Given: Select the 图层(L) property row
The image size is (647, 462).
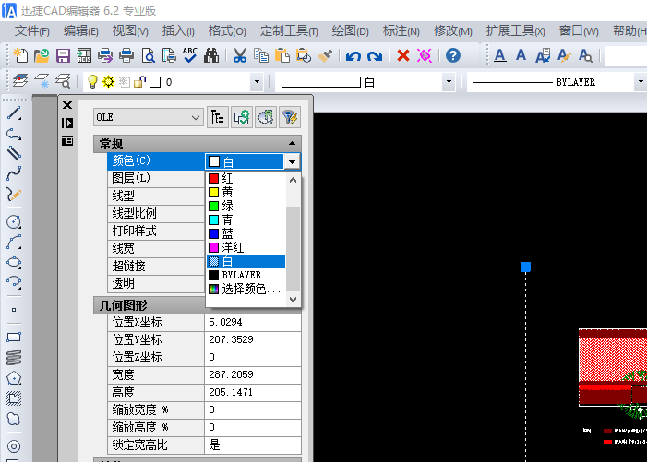Looking at the screenshot, I should tap(156, 178).
